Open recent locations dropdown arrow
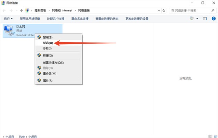Viewport: 218px width, 138px height. pos(17,11)
